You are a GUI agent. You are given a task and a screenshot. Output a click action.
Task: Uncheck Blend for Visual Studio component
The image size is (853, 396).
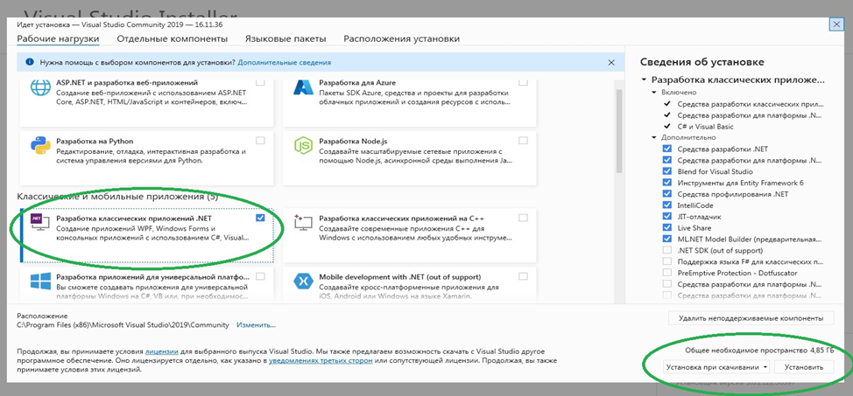pyautogui.click(x=667, y=171)
